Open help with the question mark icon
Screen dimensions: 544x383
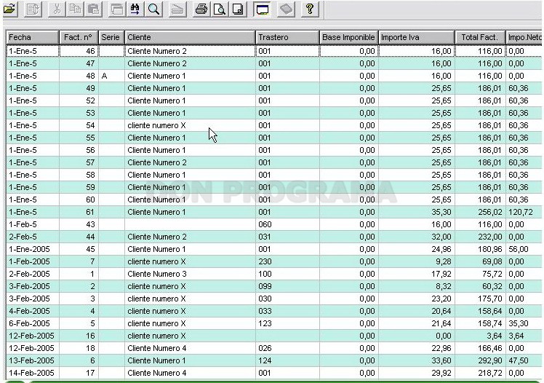point(310,9)
